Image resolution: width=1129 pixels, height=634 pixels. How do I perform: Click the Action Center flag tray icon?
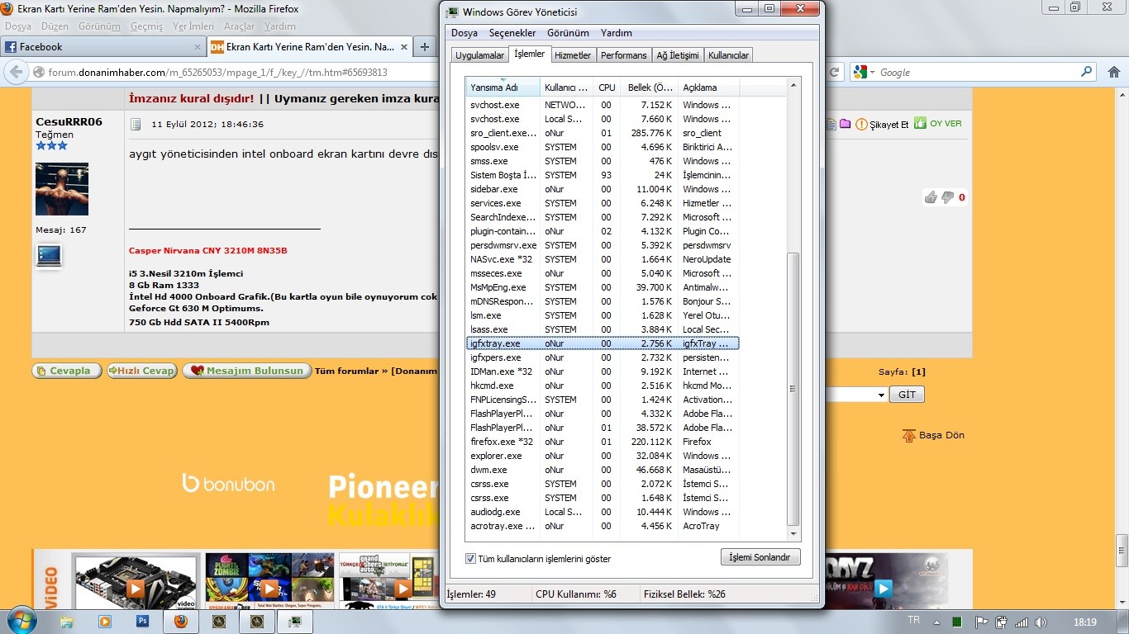coord(981,622)
